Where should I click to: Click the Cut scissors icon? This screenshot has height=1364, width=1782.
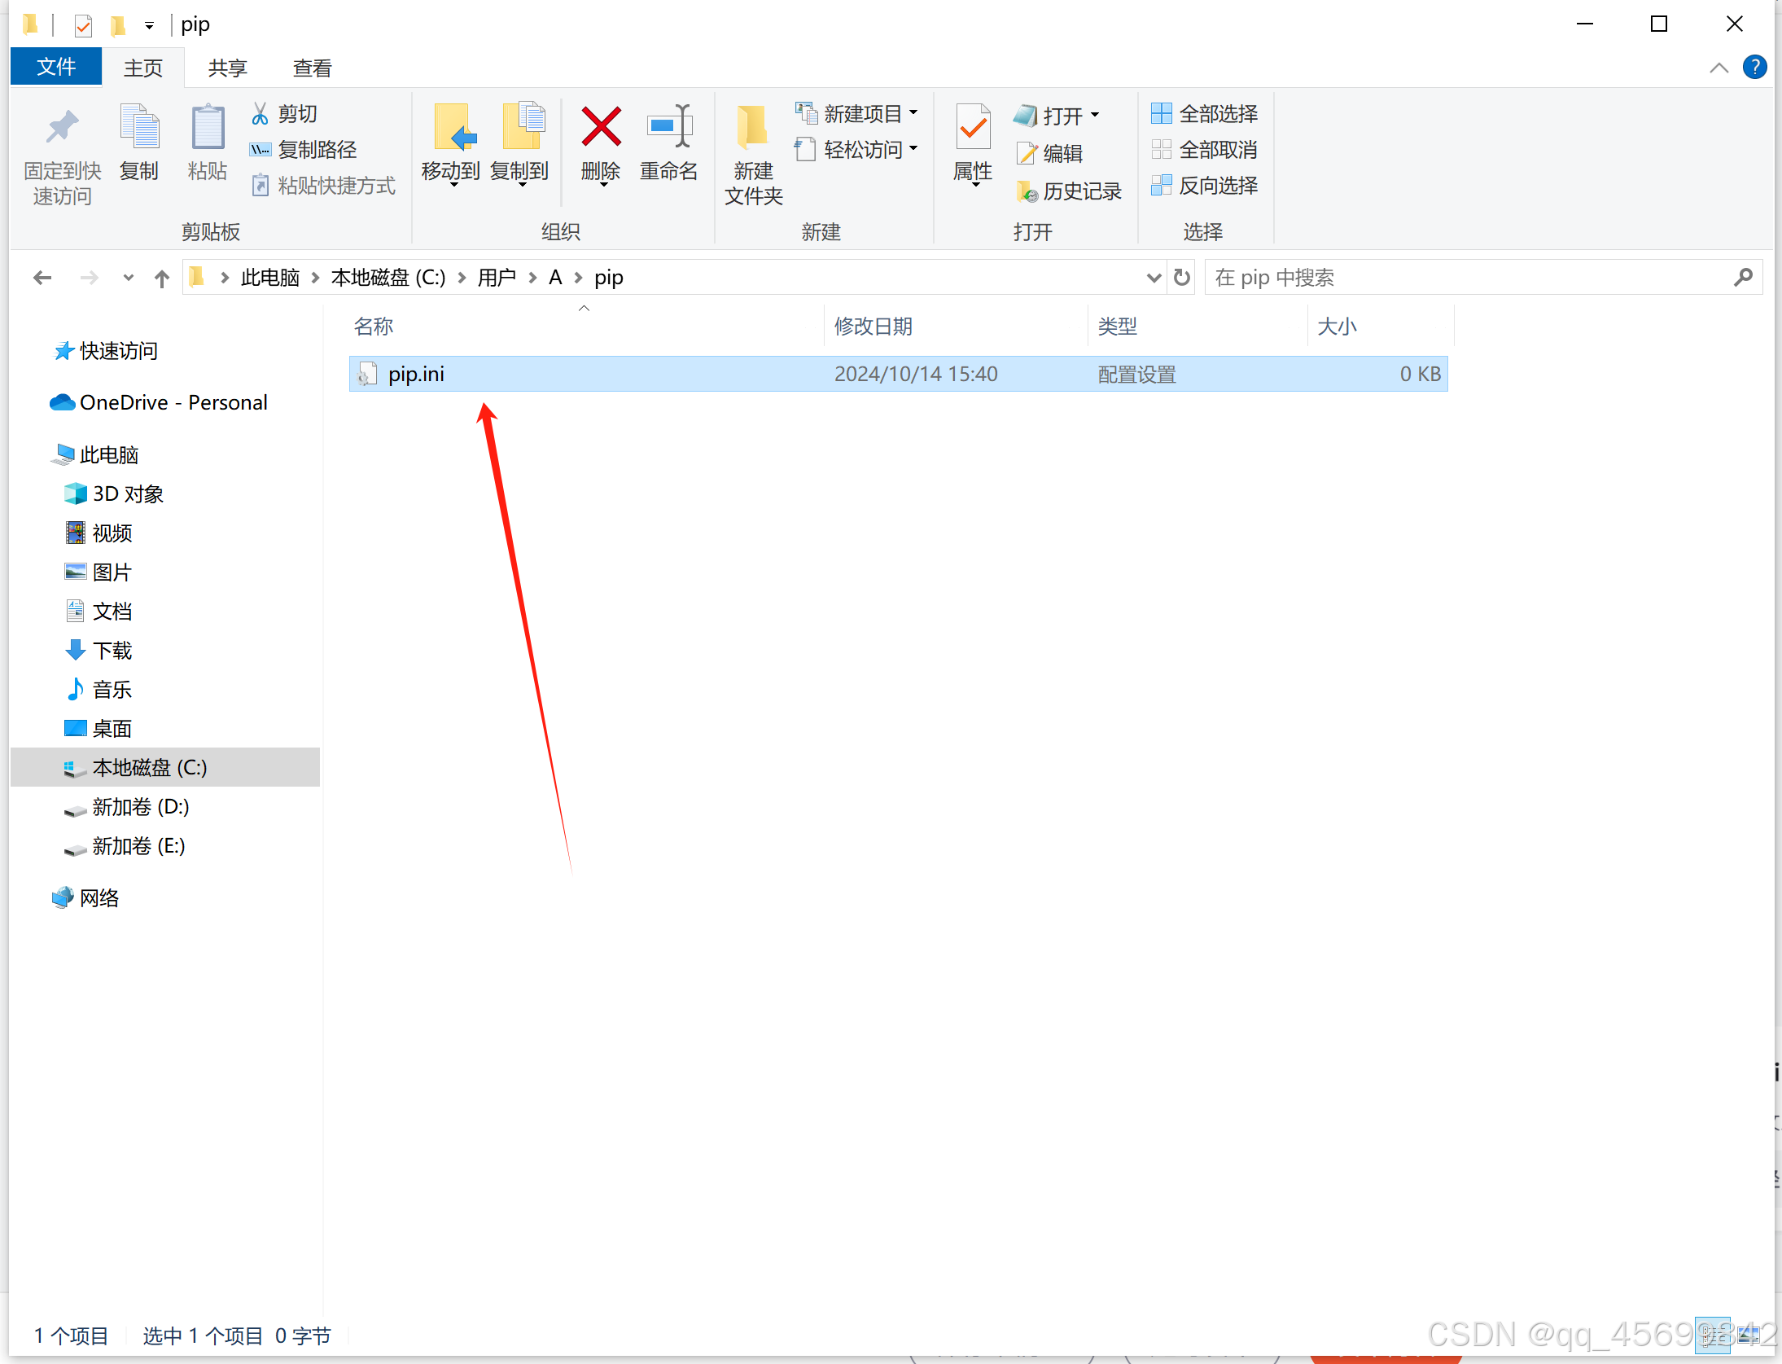click(260, 114)
